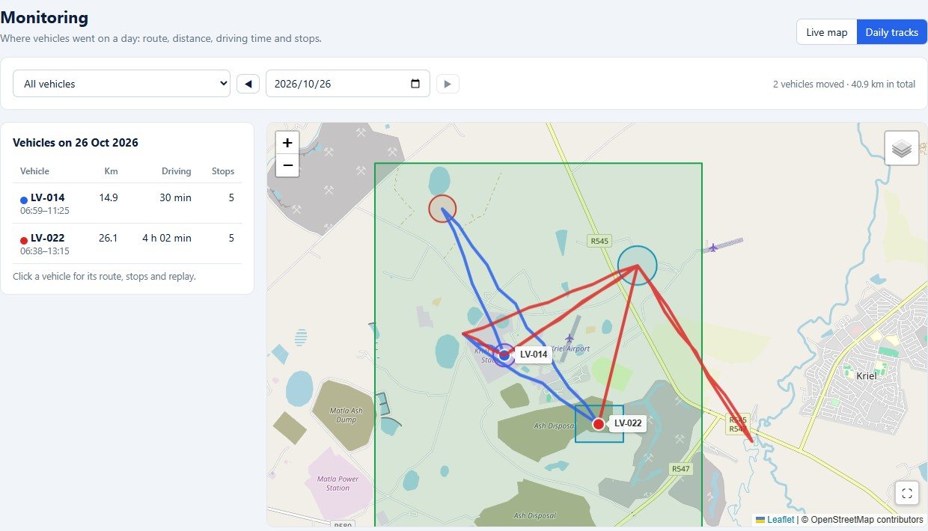Select the LV-022 vehicle row
928x531 pixels.
tap(127, 244)
